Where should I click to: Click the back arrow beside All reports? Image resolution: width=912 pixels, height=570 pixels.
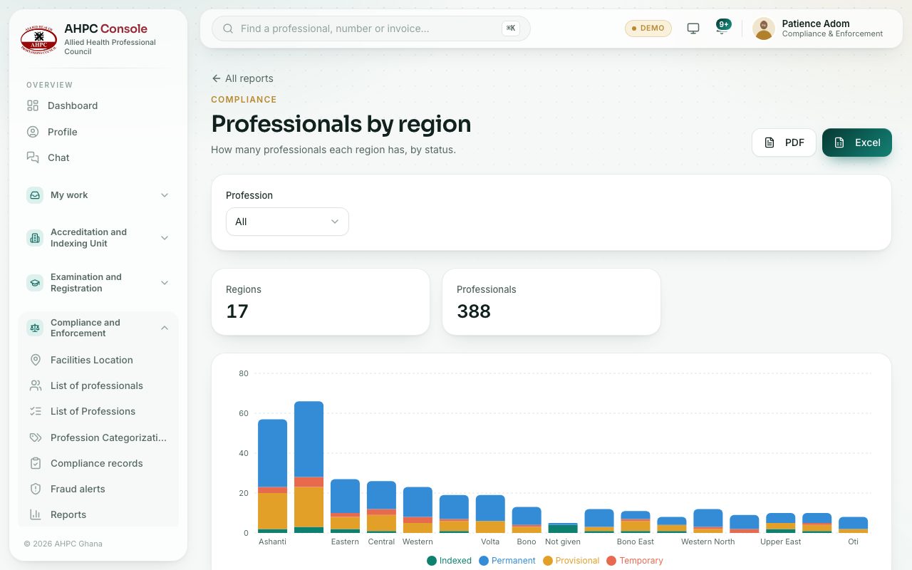pos(216,78)
